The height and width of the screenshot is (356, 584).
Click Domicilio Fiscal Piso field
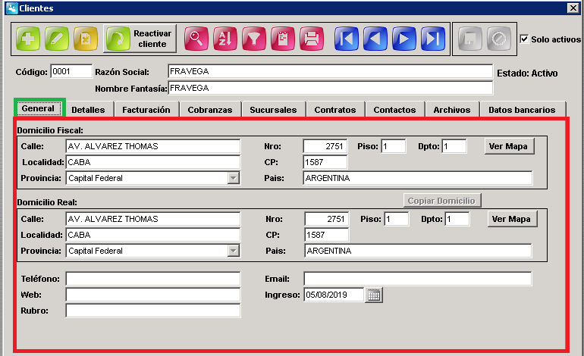click(394, 146)
